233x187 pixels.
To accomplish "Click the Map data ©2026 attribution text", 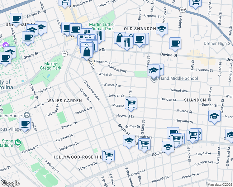I will coord(220,185).
